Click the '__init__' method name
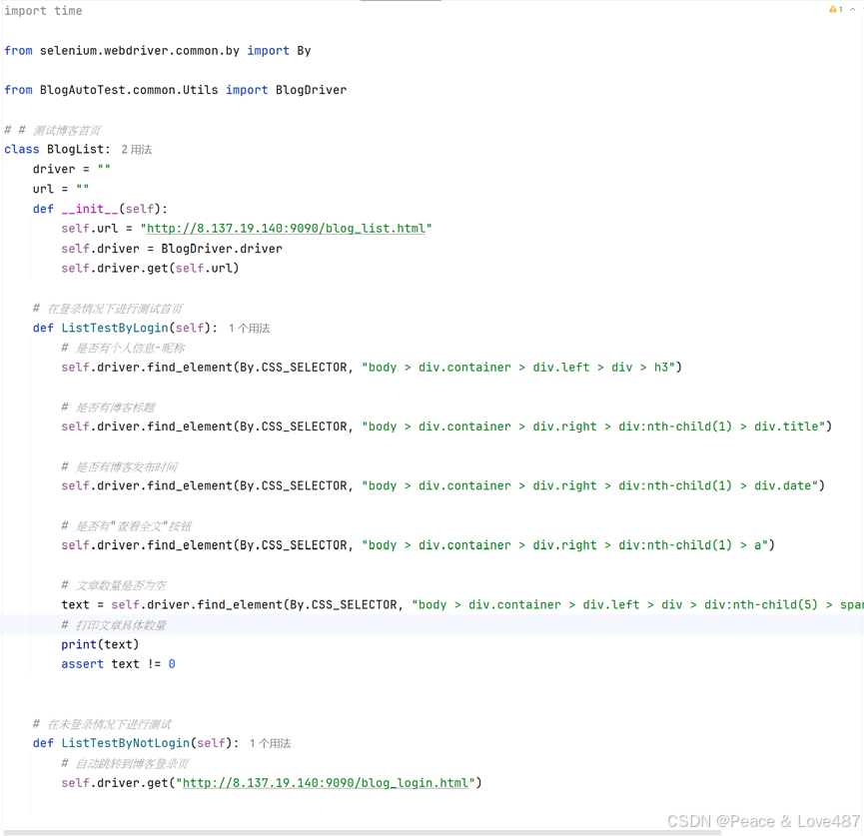 [90, 209]
